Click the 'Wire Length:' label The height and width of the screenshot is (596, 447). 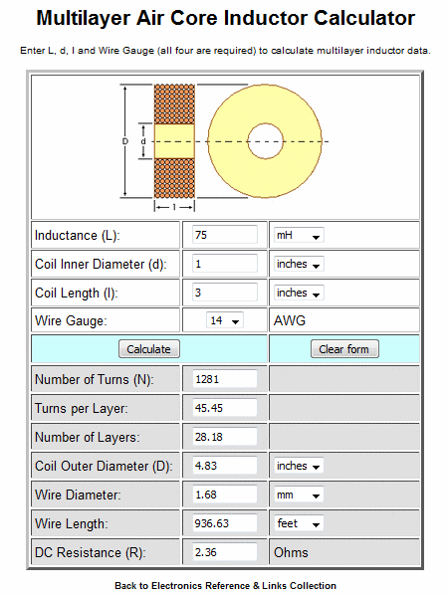pyautogui.click(x=72, y=524)
